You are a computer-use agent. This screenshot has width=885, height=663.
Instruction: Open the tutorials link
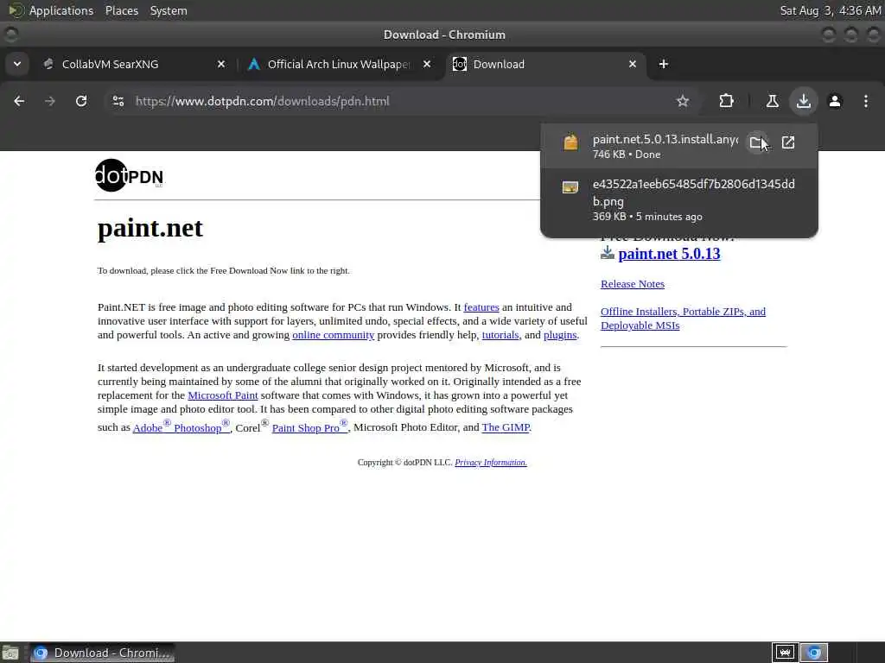pyautogui.click(x=500, y=335)
